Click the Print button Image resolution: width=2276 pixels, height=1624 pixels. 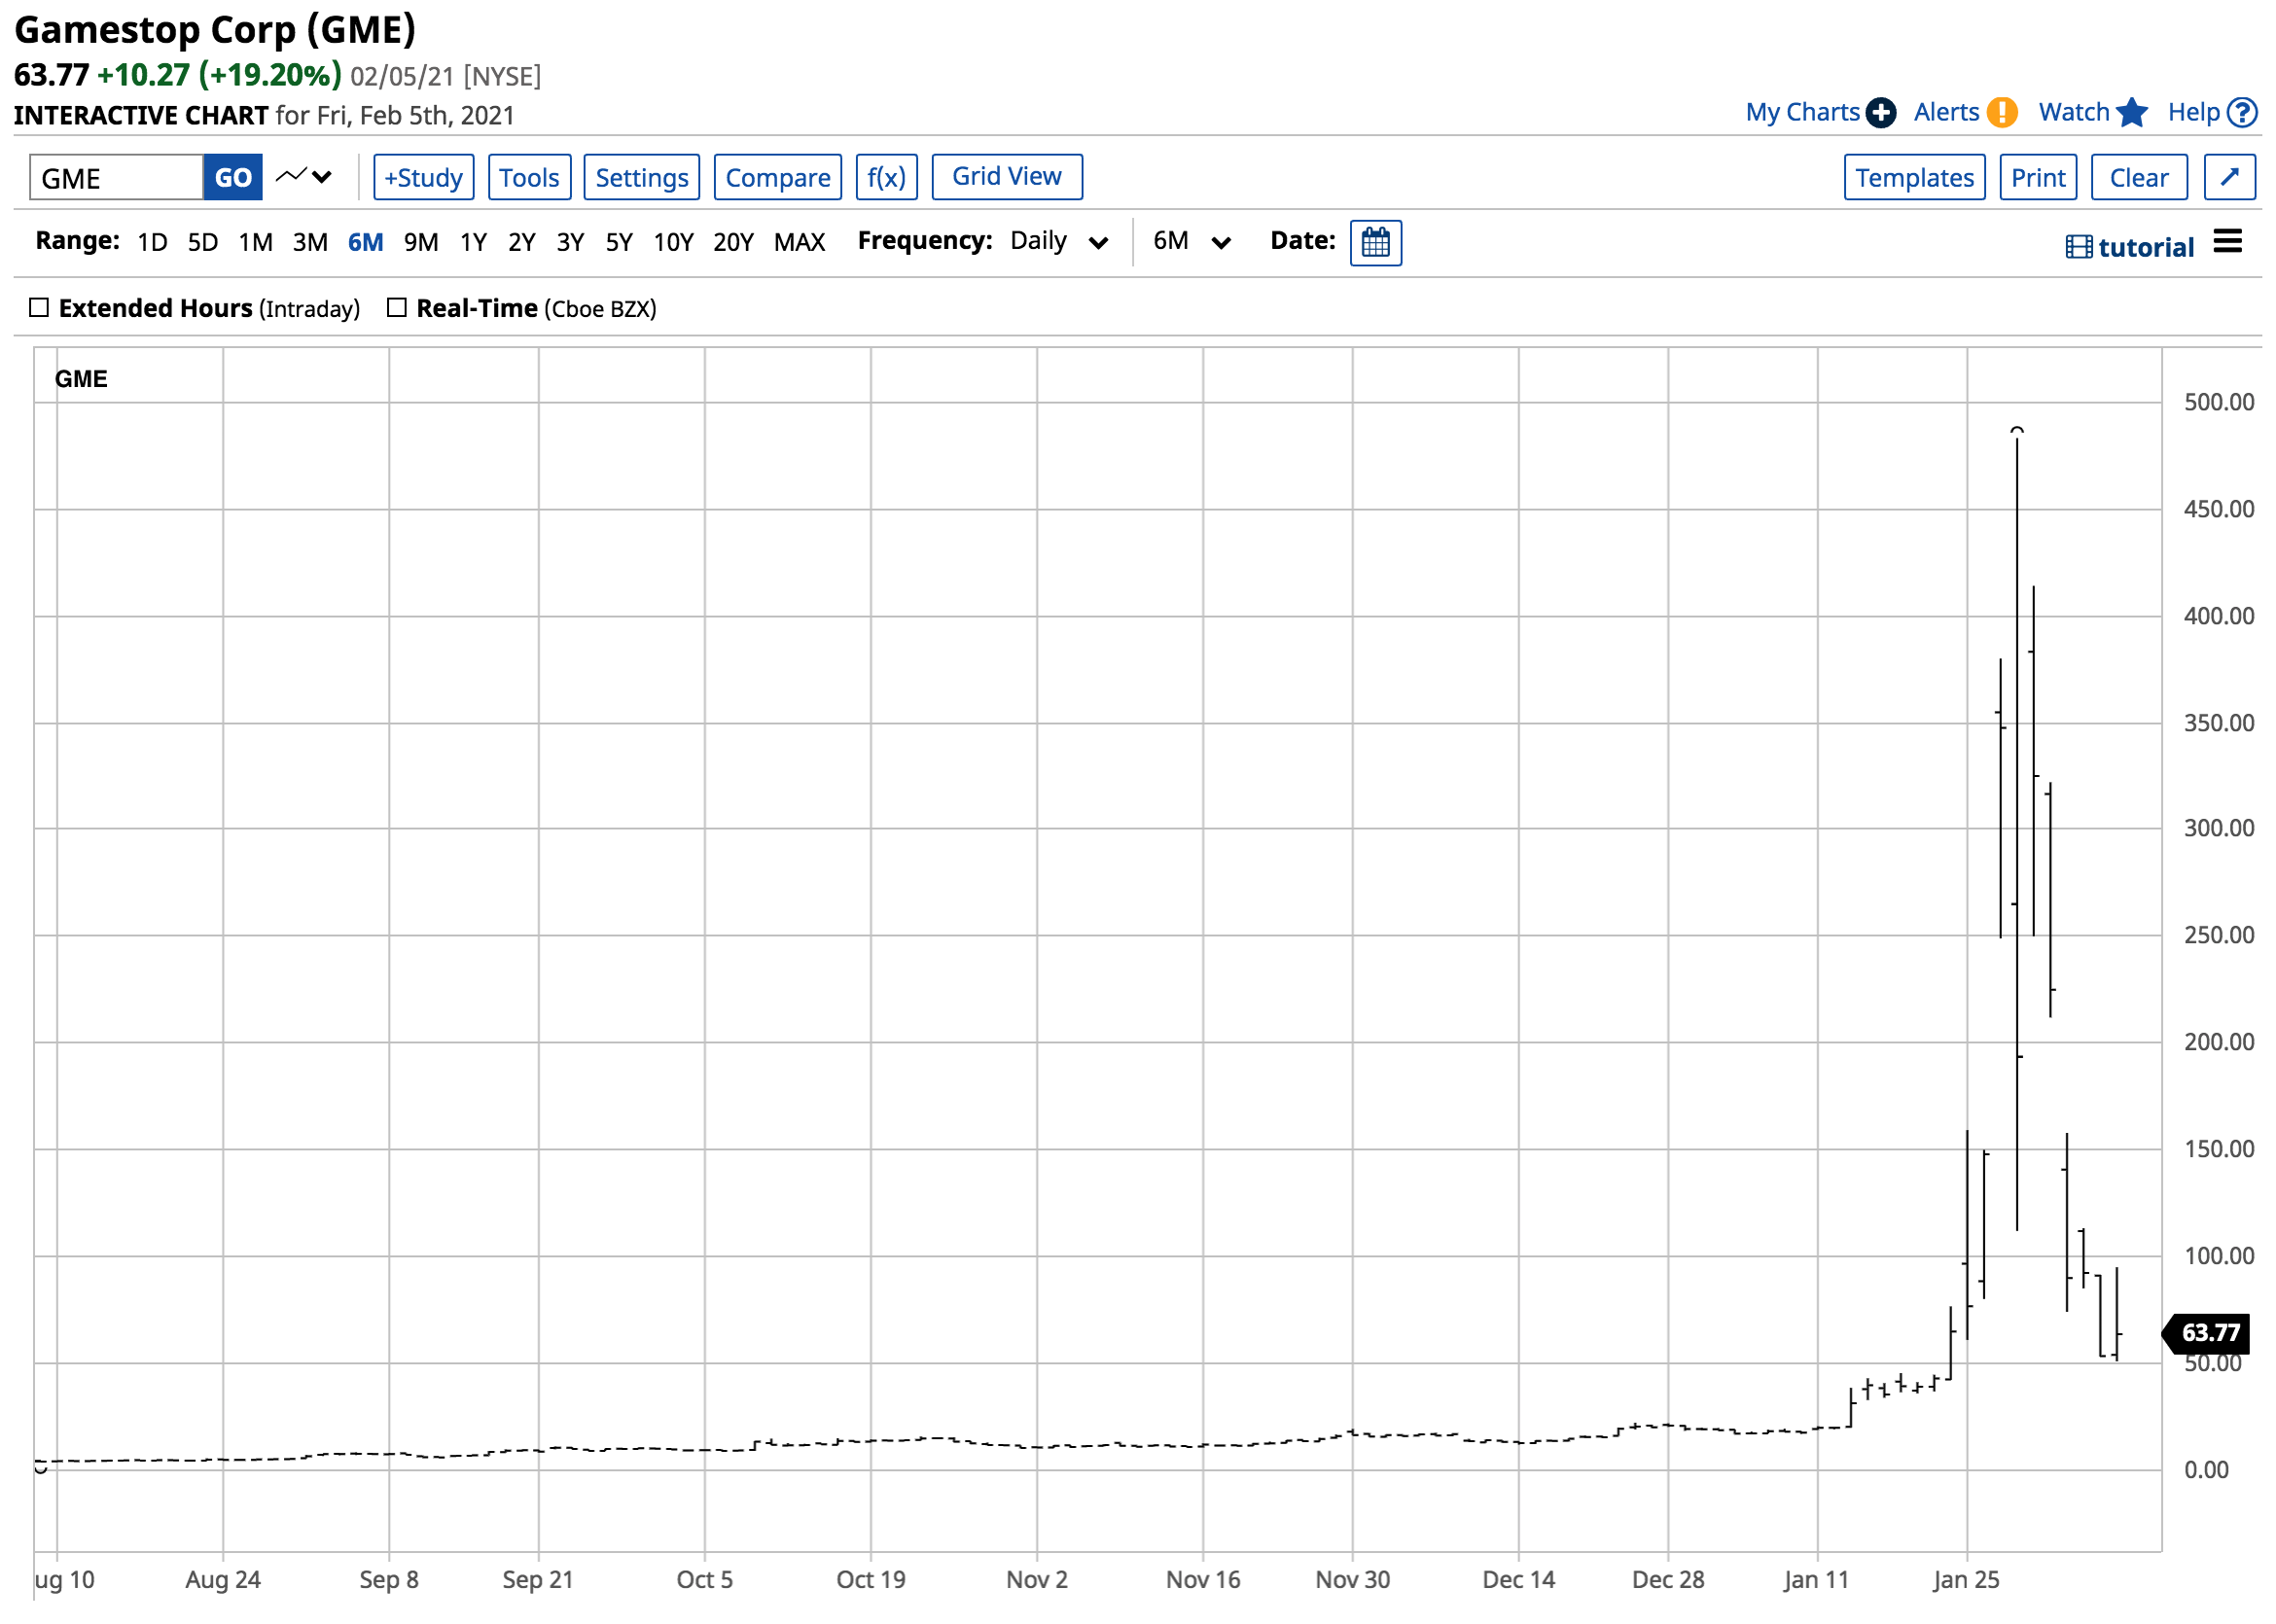pyautogui.click(x=2037, y=177)
